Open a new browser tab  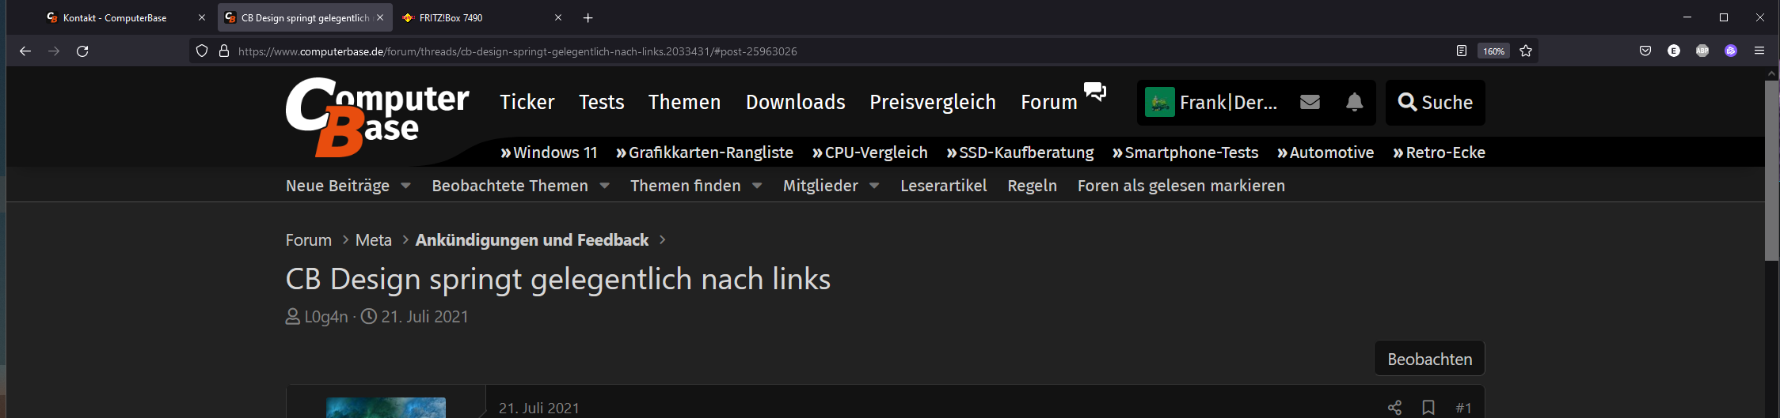(x=588, y=17)
